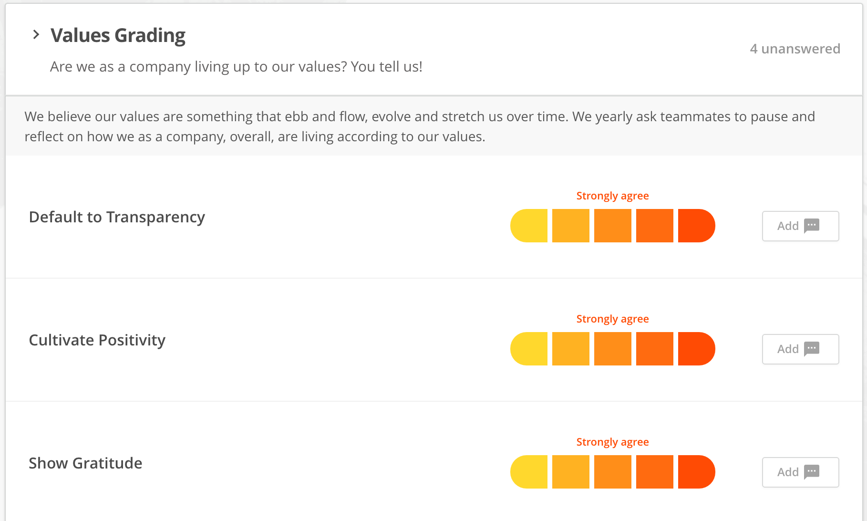Pick the yellow lowest rating for Show Gratitude
This screenshot has height=521, width=867.
(x=528, y=472)
